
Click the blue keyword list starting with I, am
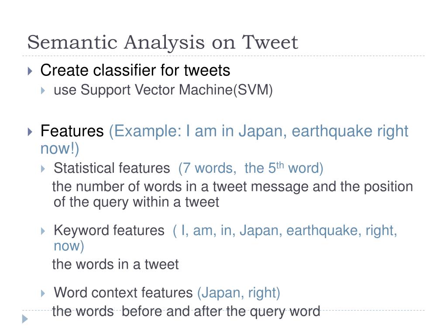coord(226,238)
